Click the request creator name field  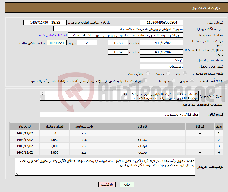(126, 35)
